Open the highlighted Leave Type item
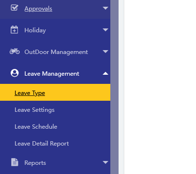 pos(55,93)
